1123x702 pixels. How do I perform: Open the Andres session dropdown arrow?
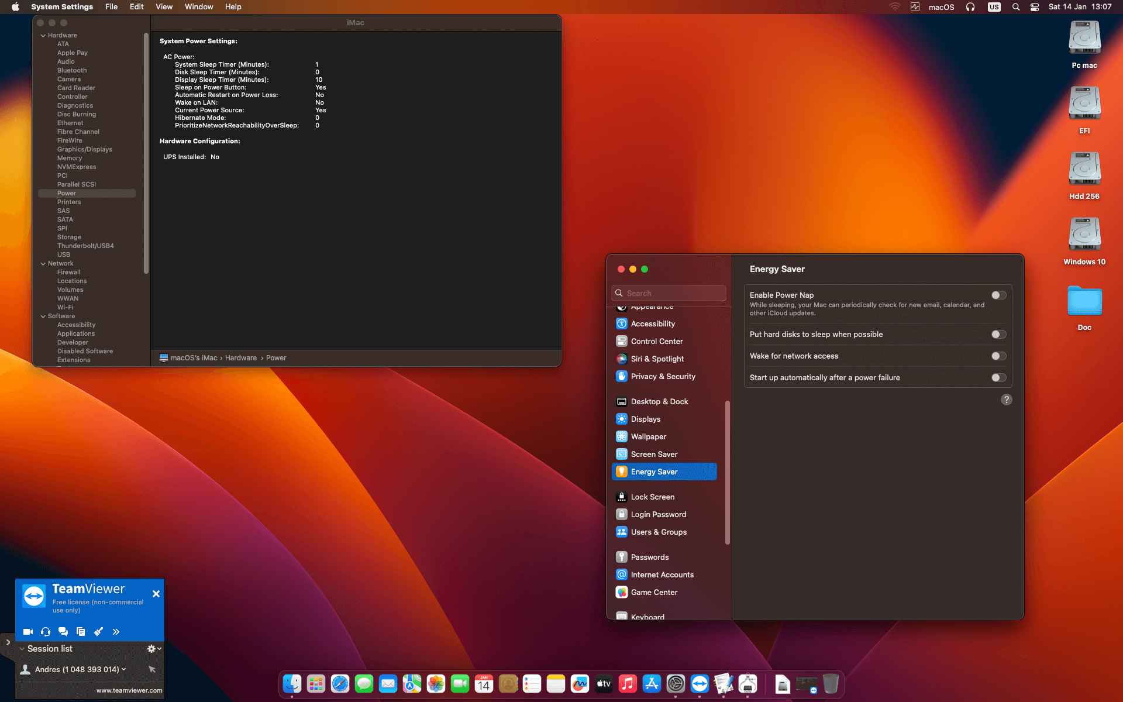pyautogui.click(x=124, y=669)
